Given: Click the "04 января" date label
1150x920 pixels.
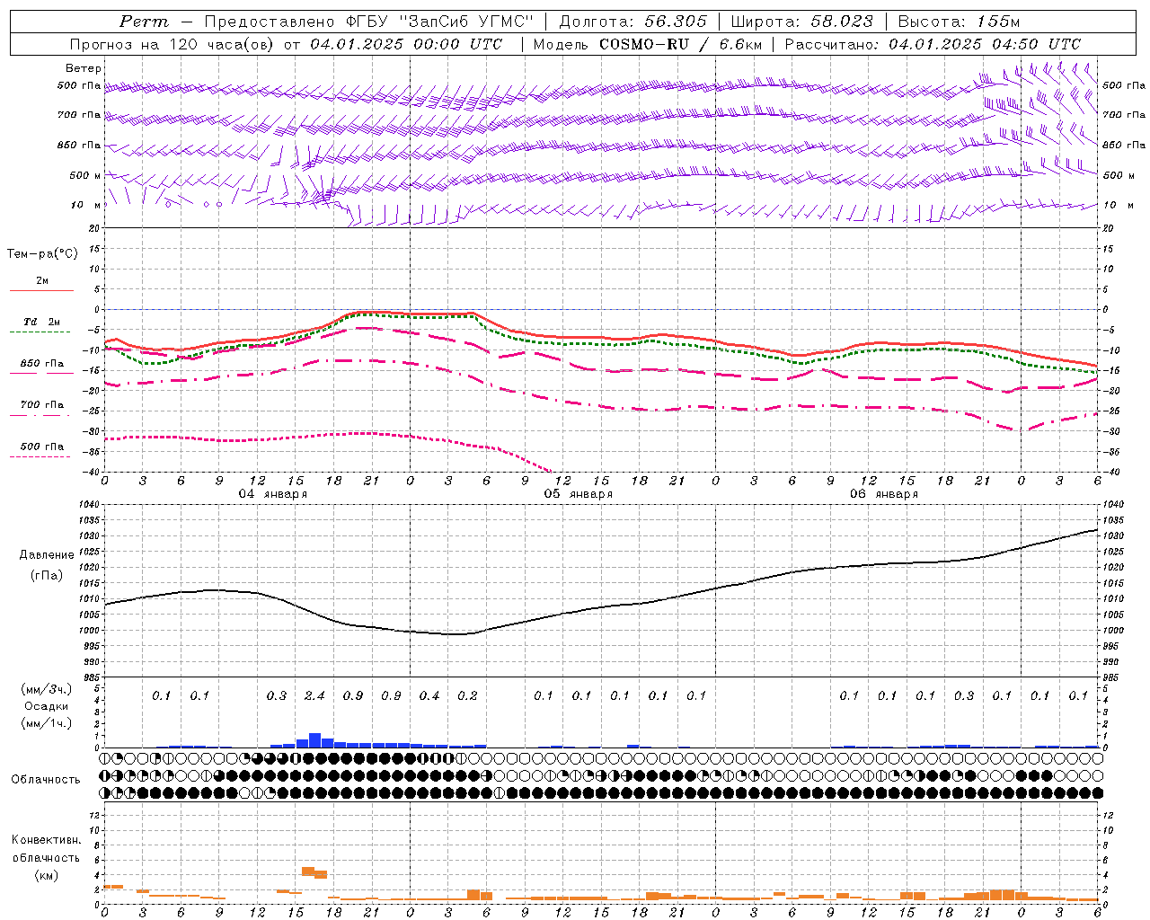Looking at the screenshot, I should click(273, 493).
